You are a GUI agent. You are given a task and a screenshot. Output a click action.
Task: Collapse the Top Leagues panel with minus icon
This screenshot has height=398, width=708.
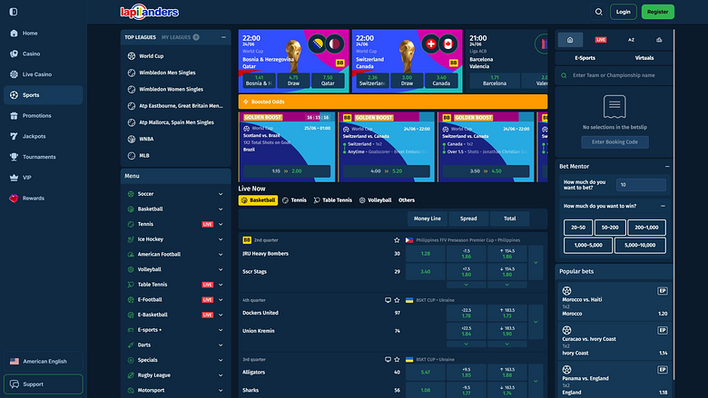click(223, 37)
